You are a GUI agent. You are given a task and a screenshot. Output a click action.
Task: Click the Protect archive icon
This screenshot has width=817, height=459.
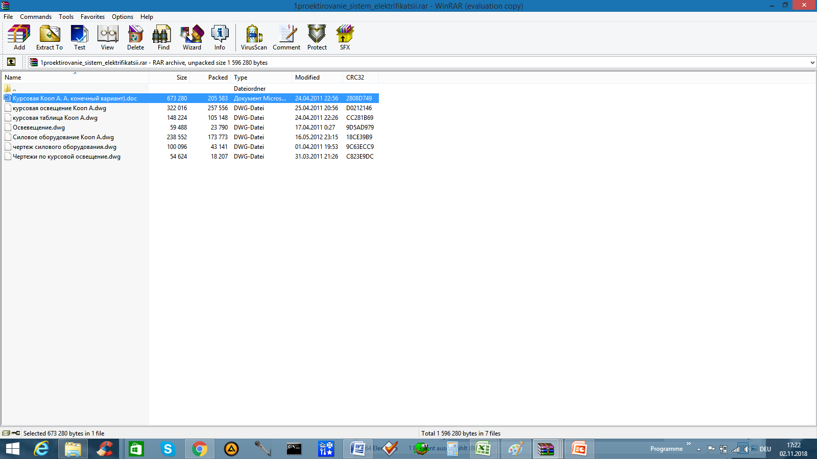click(x=317, y=38)
